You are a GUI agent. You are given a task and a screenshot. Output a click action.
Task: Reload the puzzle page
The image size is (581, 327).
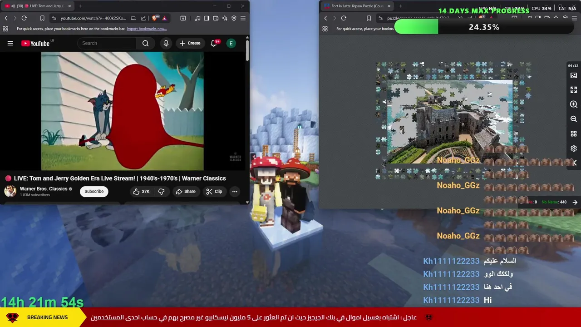(344, 18)
